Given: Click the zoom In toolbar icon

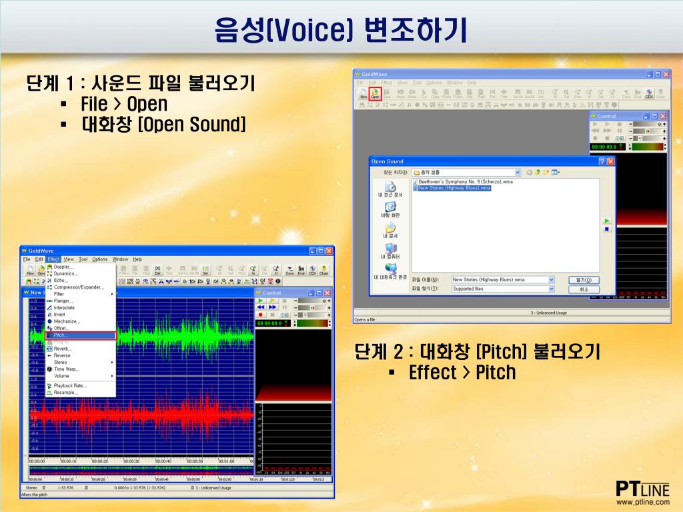Looking at the screenshot, I should coord(253,271).
